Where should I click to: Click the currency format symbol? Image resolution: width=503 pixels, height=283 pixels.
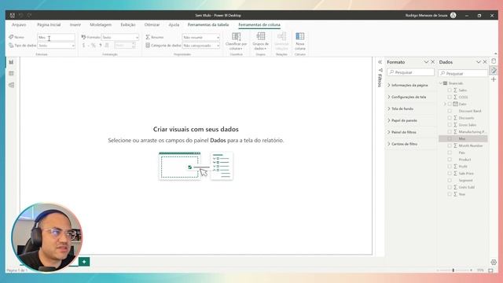(84, 46)
